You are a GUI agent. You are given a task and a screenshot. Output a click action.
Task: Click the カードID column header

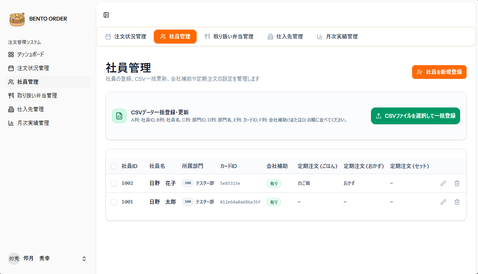(x=229, y=166)
